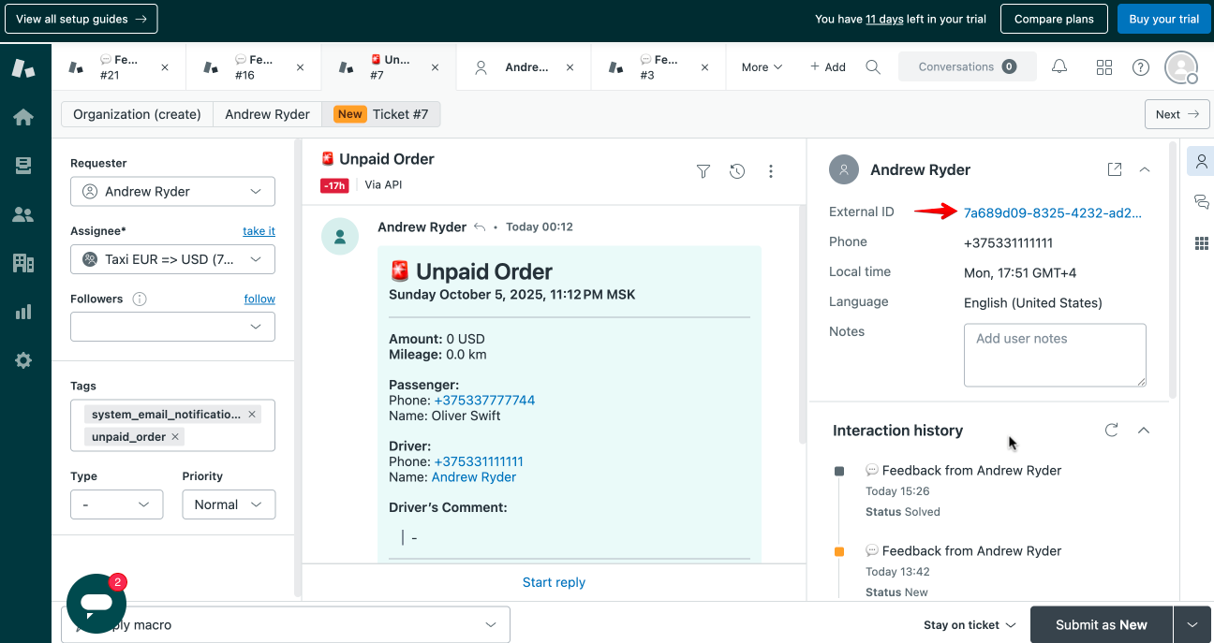The image size is (1214, 643).
Task: Click Compare plans button
Action: click(x=1054, y=19)
